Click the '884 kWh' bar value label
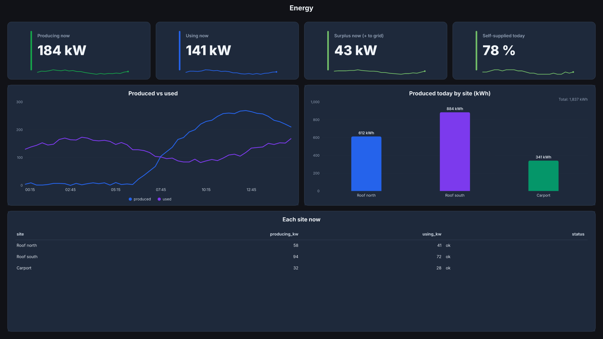 pyautogui.click(x=455, y=109)
